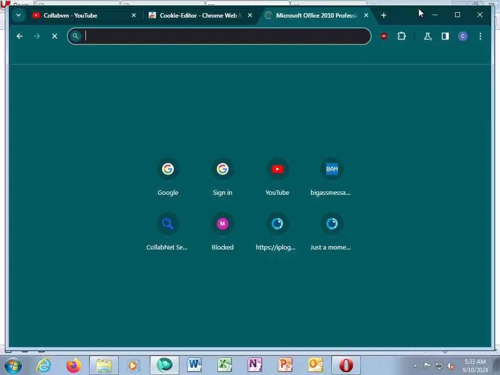Click the search icon in address bar
The height and width of the screenshot is (375, 500).
pyautogui.click(x=76, y=36)
